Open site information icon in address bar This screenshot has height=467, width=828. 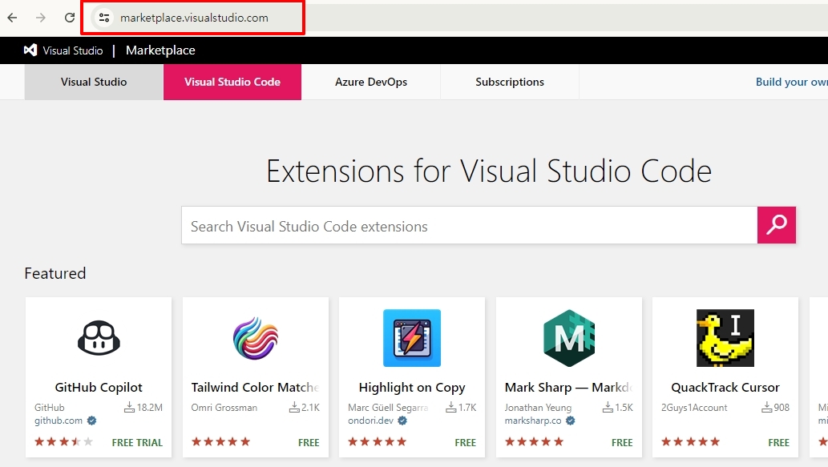point(104,18)
